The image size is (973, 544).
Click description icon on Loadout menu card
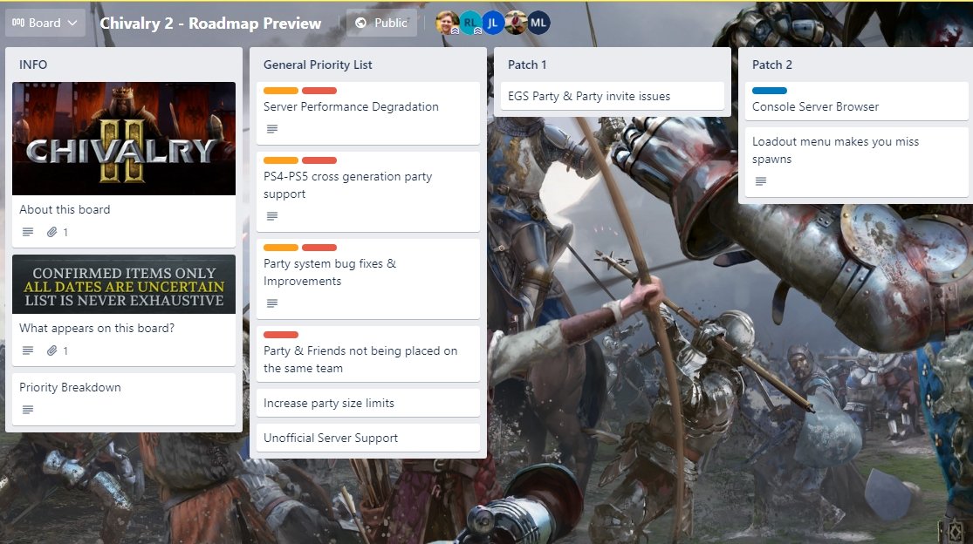click(761, 181)
